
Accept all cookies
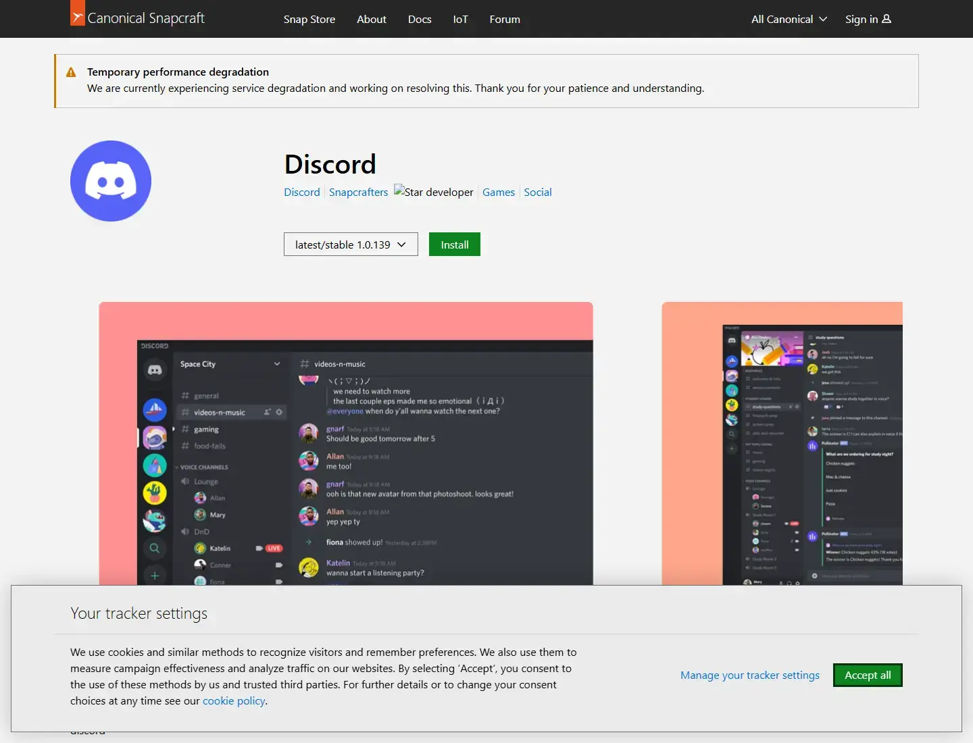[x=868, y=675]
